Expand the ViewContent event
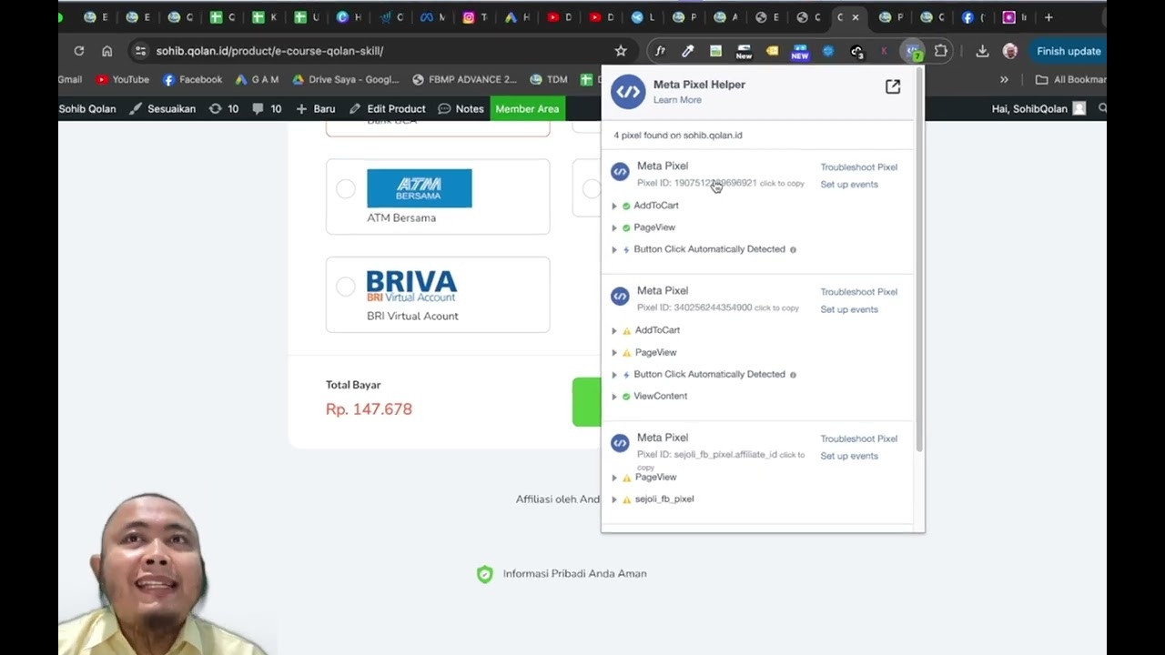This screenshot has height=655, width=1165. point(614,397)
